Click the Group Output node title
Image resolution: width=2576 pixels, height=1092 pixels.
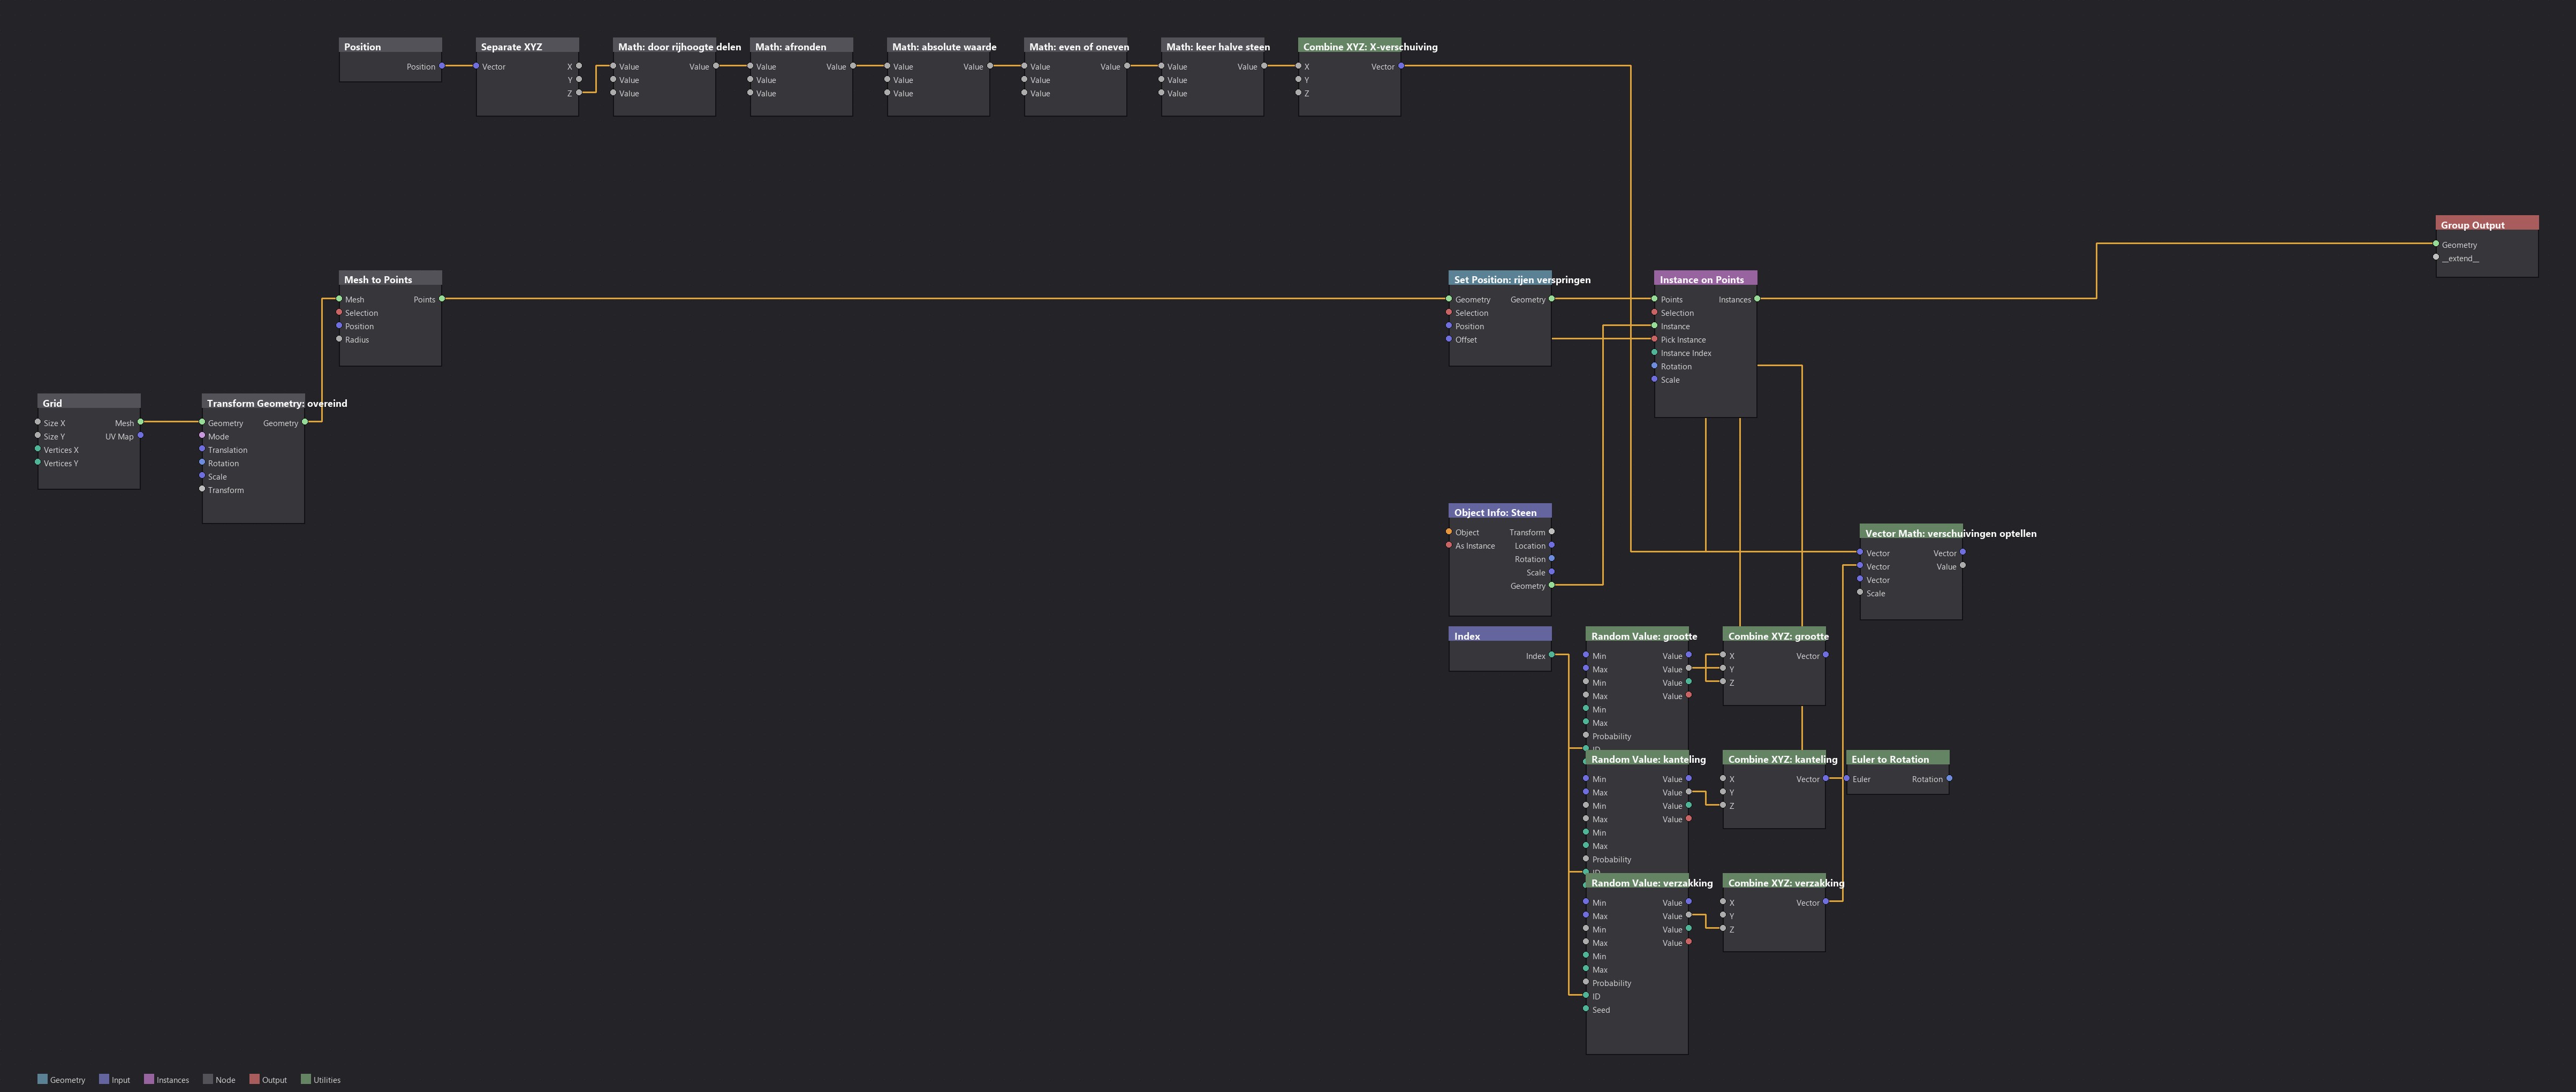(2472, 224)
